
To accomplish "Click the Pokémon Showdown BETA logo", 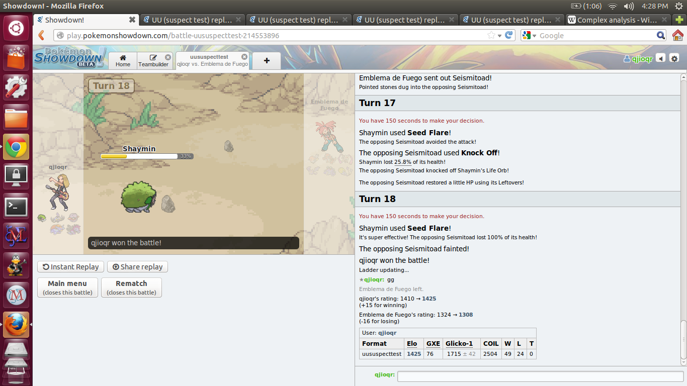I will [70, 58].
